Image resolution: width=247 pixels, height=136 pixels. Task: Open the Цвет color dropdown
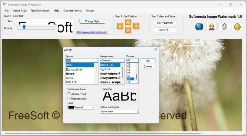81,107
